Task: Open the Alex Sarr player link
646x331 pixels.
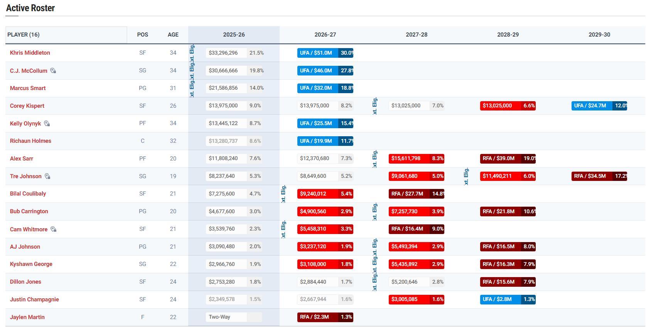Action: pyautogui.click(x=22, y=159)
